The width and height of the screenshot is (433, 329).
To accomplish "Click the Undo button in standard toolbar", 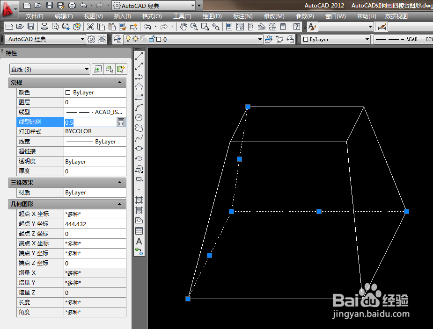I will click(x=147, y=27).
